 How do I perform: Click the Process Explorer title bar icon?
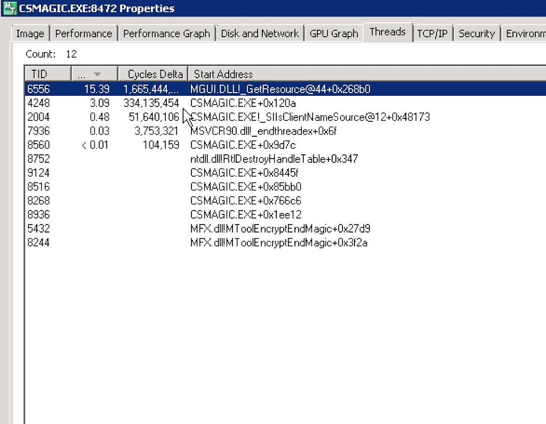(x=9, y=9)
